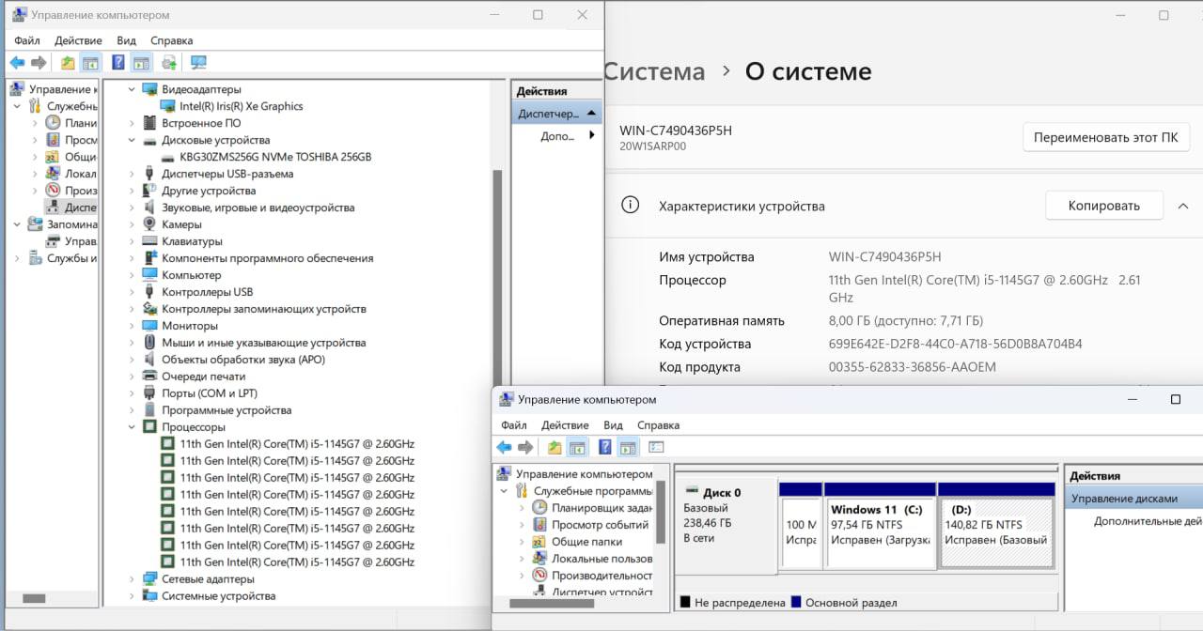This screenshot has height=631, width=1203.
Task: Toggle console tree icon in Device Manager toolbar
Action: click(x=90, y=63)
